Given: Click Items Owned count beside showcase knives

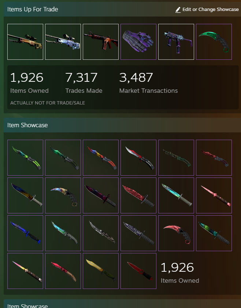Looking at the screenshot, I should pyautogui.click(x=180, y=273).
